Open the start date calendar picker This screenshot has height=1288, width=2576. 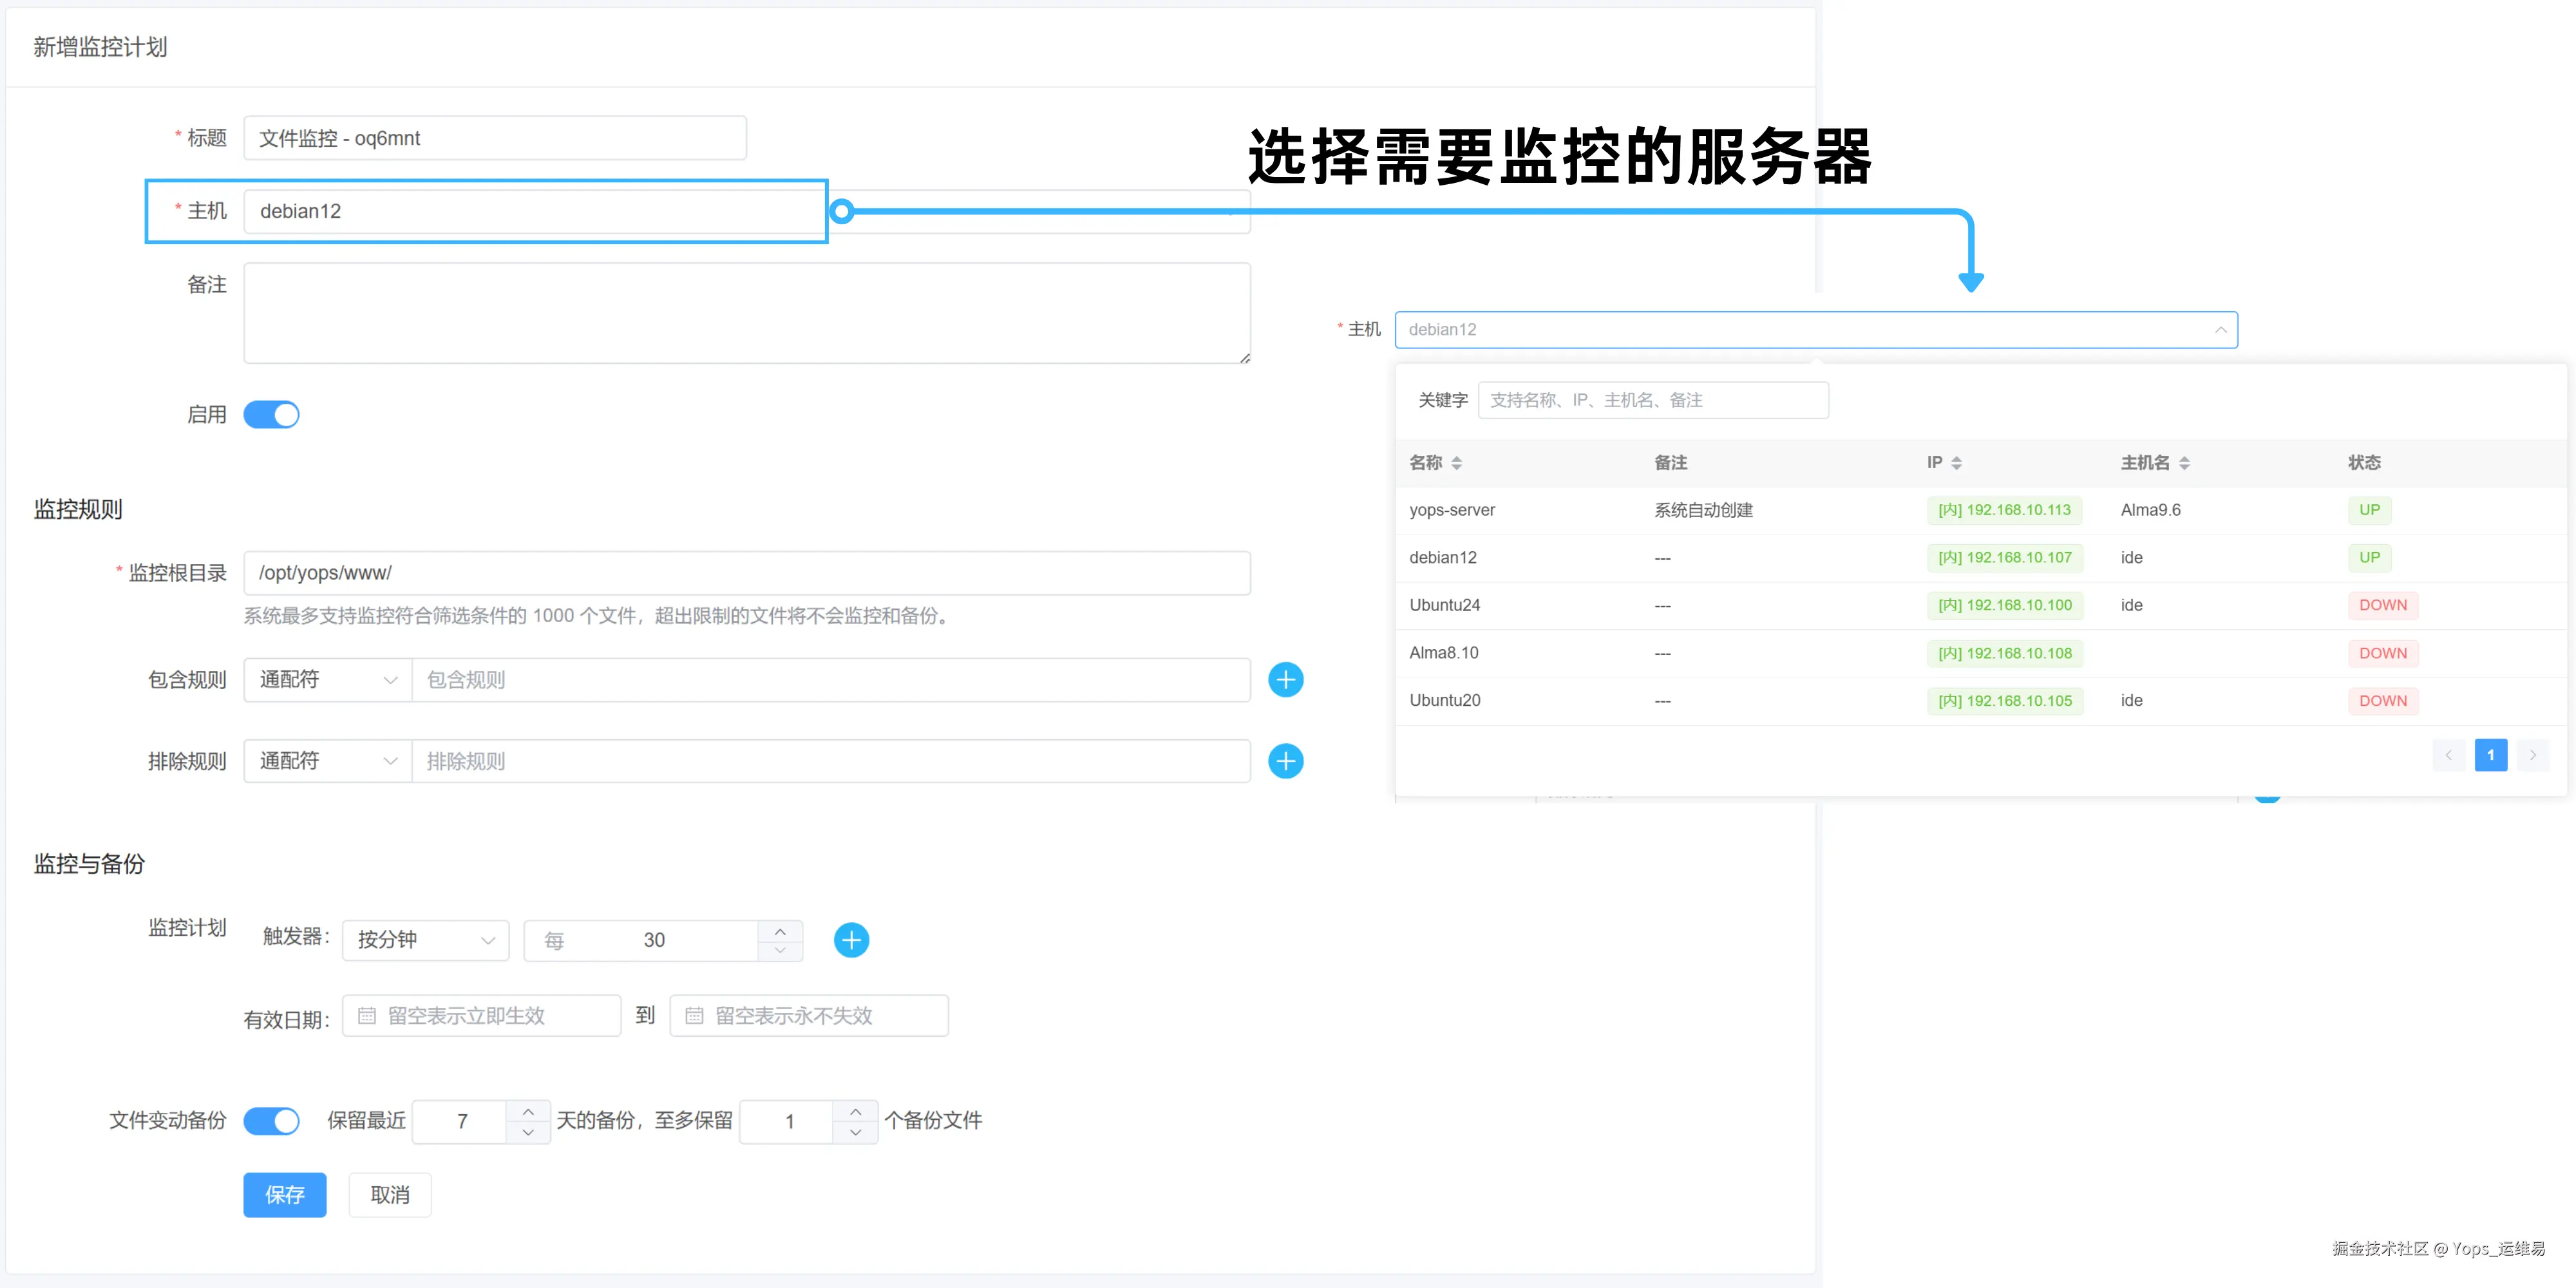pyautogui.click(x=368, y=1015)
